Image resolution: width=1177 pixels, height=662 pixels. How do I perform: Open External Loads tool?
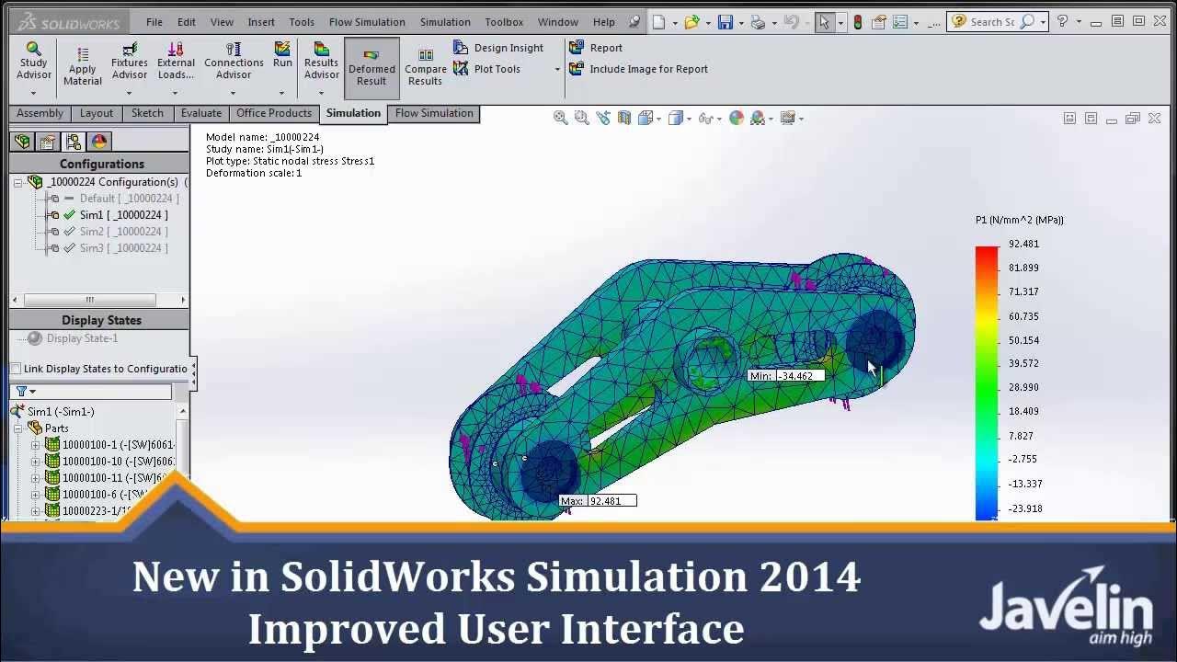pyautogui.click(x=176, y=61)
